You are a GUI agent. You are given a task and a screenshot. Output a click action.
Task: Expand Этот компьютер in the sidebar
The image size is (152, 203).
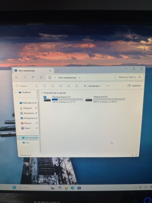[x=19, y=138]
